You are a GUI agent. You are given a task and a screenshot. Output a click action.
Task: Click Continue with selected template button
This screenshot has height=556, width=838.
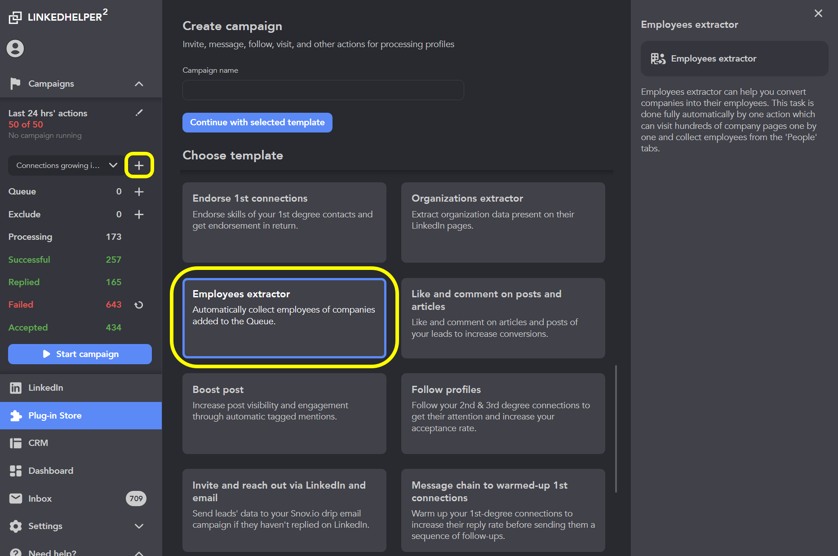click(257, 123)
